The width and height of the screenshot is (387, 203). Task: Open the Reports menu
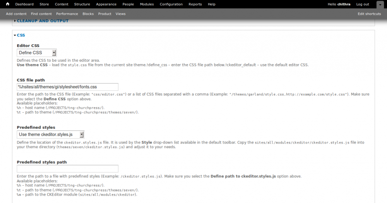pyautogui.click(x=195, y=4)
